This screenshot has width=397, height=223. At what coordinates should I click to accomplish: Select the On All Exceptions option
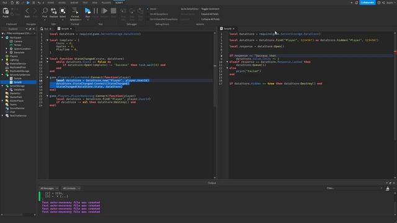[x=157, y=14]
